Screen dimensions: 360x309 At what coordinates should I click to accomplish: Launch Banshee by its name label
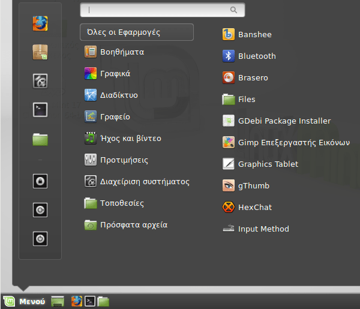pyautogui.click(x=255, y=34)
